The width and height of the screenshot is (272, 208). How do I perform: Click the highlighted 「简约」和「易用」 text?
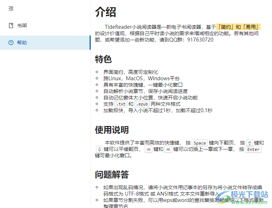pyautogui.click(x=238, y=27)
